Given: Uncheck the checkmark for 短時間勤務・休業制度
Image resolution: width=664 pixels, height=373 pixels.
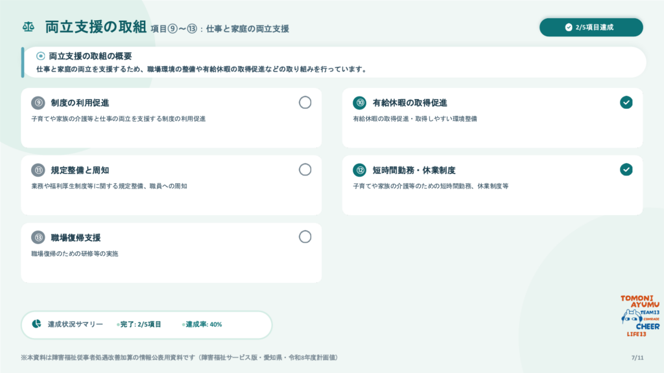Looking at the screenshot, I should 626,170.
